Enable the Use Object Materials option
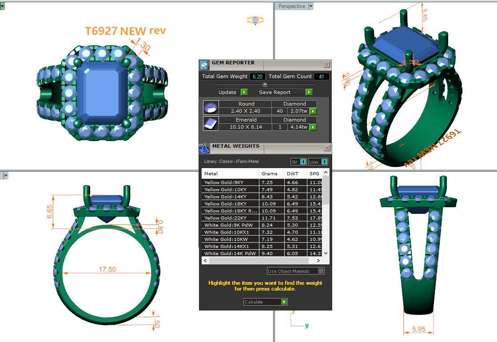497x342 pixels. click(321, 271)
